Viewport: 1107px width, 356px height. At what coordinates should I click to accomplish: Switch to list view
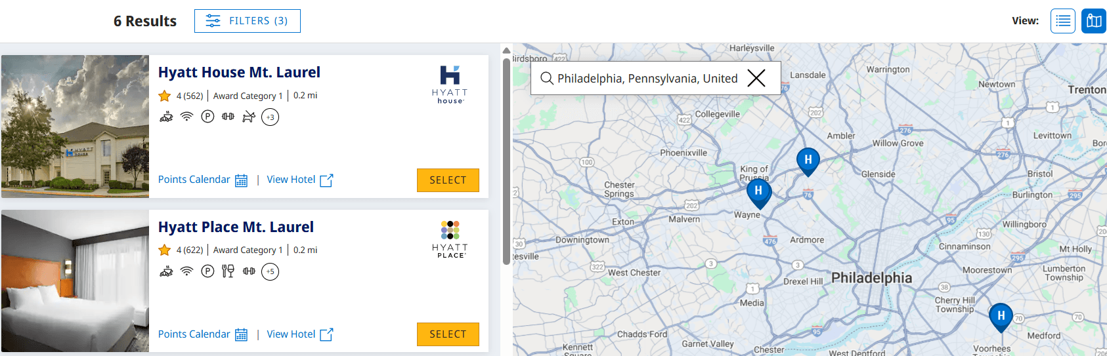point(1062,21)
